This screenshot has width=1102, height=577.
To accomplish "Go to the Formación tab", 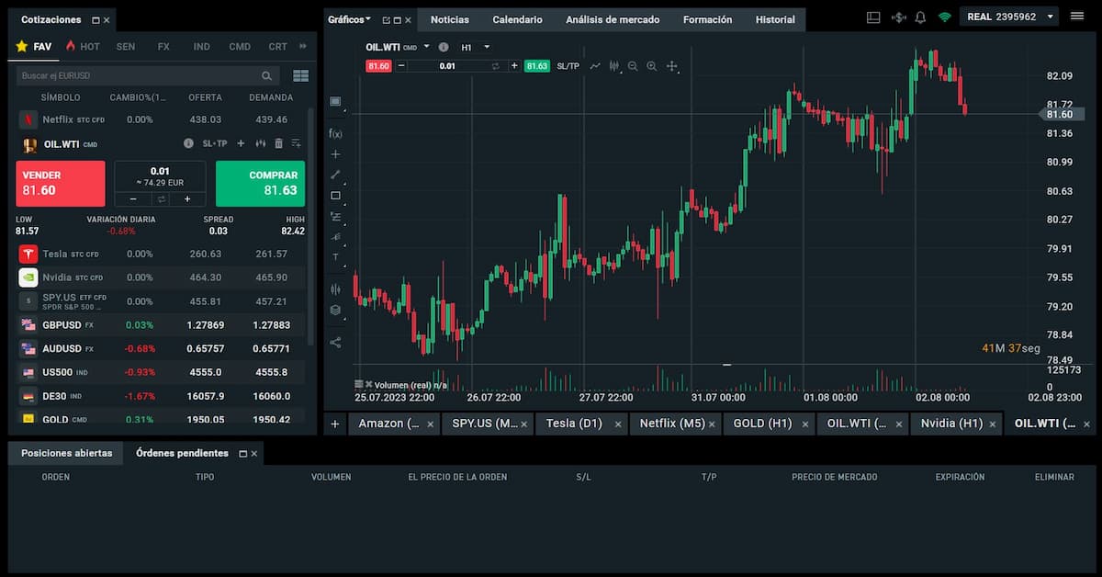I will (708, 19).
